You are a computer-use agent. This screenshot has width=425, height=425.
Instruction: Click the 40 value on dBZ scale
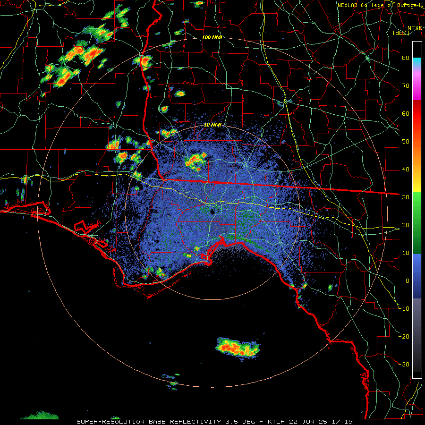coord(406,170)
